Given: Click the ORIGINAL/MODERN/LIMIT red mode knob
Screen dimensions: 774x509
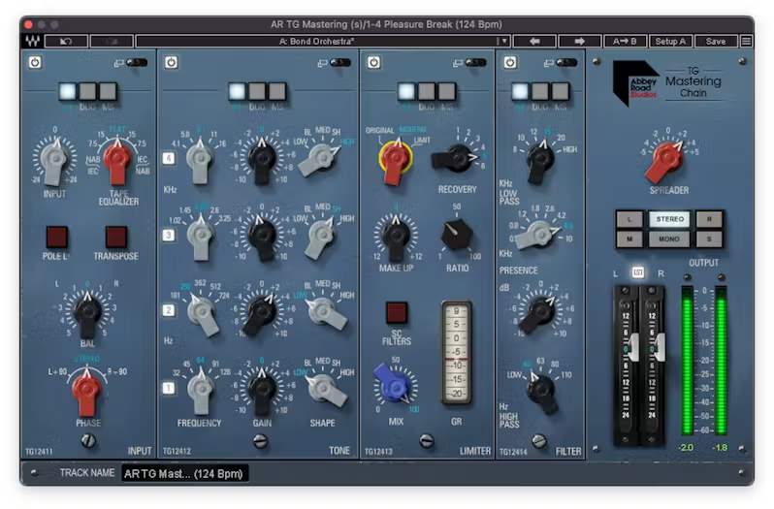Looking at the screenshot, I should click(x=395, y=159).
